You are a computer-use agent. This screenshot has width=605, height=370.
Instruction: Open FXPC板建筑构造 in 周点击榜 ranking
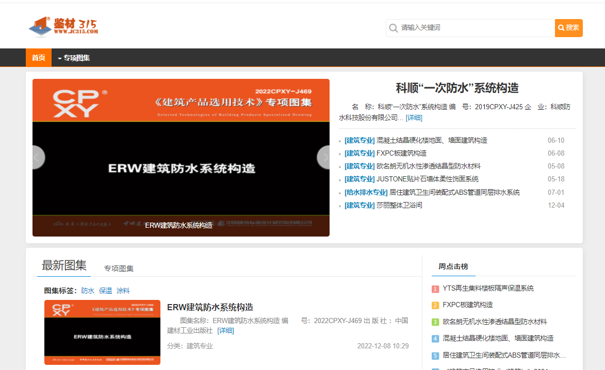coord(468,305)
